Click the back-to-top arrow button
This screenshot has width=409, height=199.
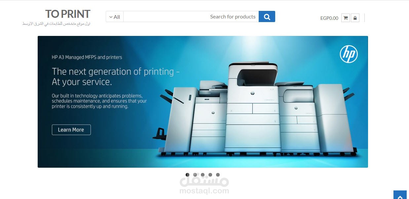click(x=400, y=195)
